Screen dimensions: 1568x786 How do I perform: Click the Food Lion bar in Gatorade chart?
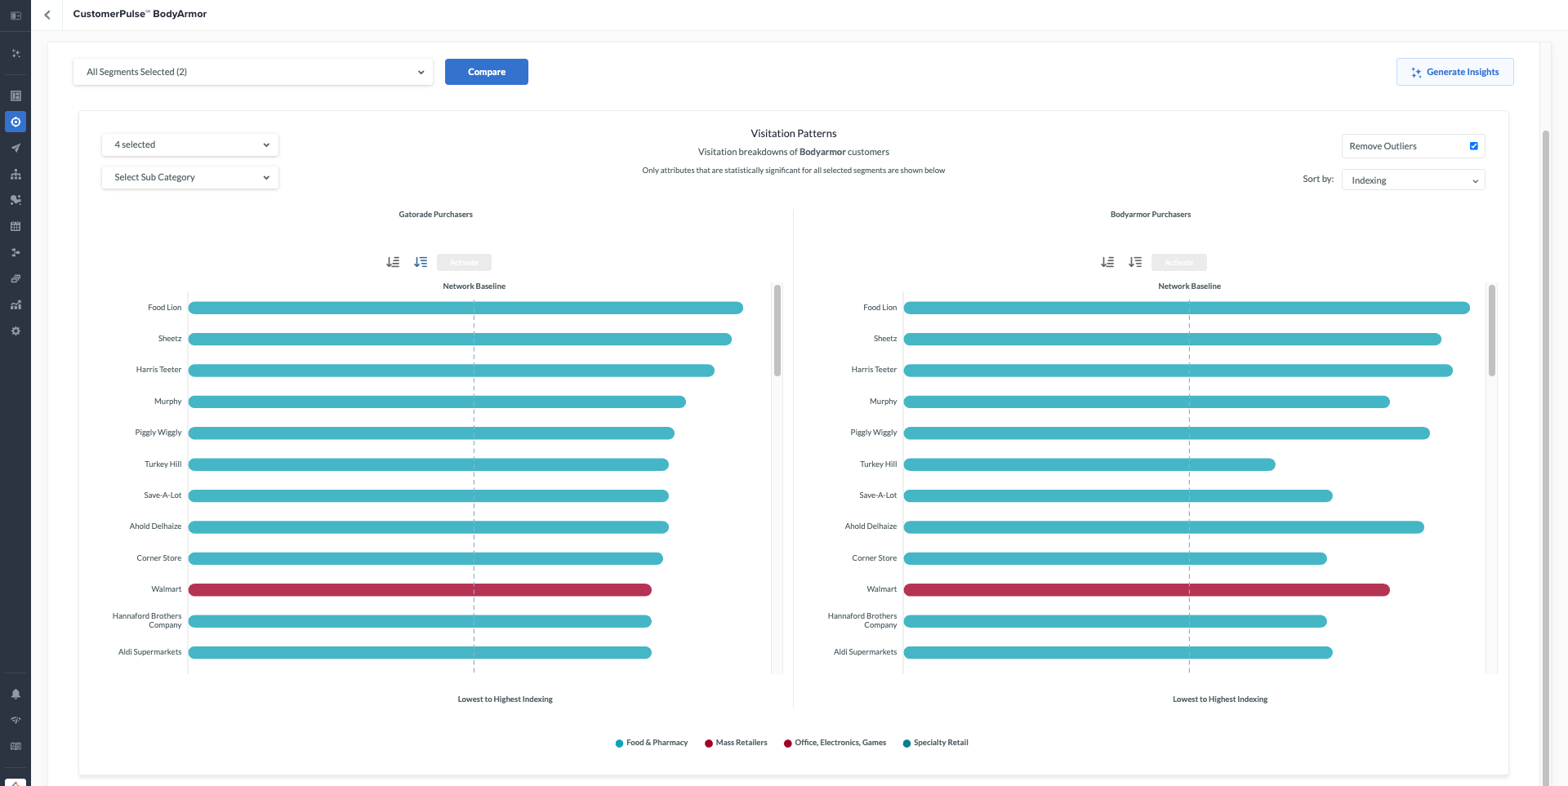(465, 308)
